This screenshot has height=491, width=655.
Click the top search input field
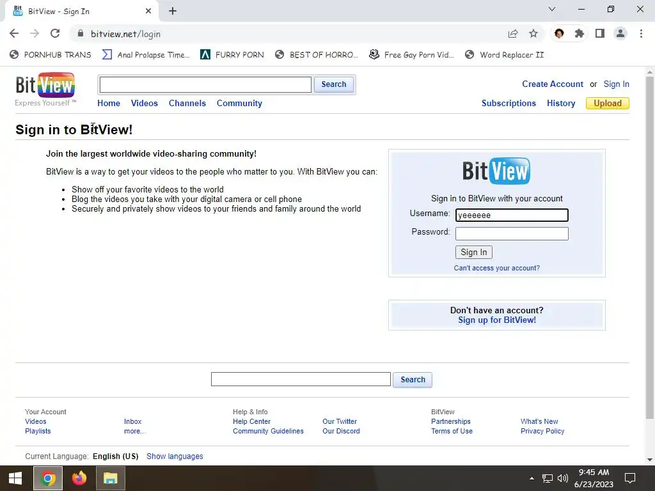click(x=205, y=85)
